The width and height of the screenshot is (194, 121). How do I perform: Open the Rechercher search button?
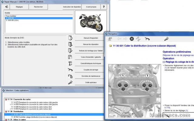tap(38, 6)
